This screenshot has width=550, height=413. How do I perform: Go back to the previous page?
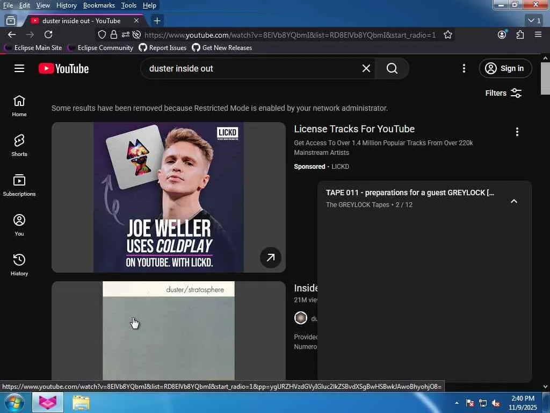(12, 34)
